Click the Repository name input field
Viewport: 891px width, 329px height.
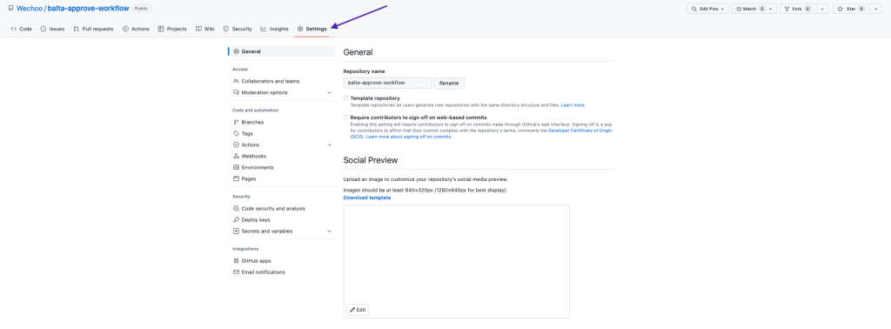point(387,83)
